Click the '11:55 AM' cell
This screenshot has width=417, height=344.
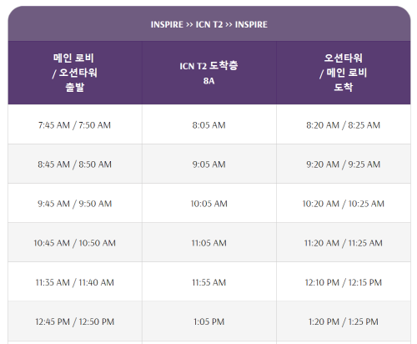click(x=209, y=282)
